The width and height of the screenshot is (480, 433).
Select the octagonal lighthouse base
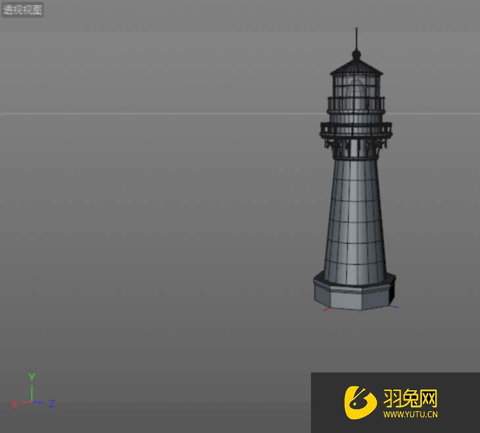click(354, 291)
